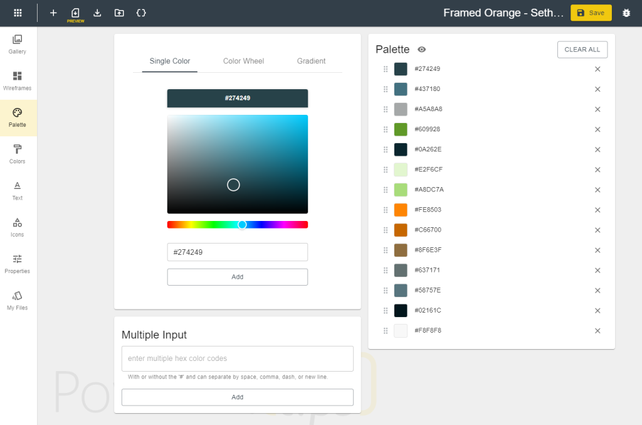Click the download icon in toolbar
Screen dimensions: 642x425
tap(97, 13)
